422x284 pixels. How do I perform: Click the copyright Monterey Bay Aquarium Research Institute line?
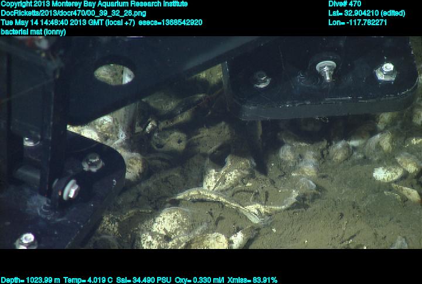click(x=94, y=4)
